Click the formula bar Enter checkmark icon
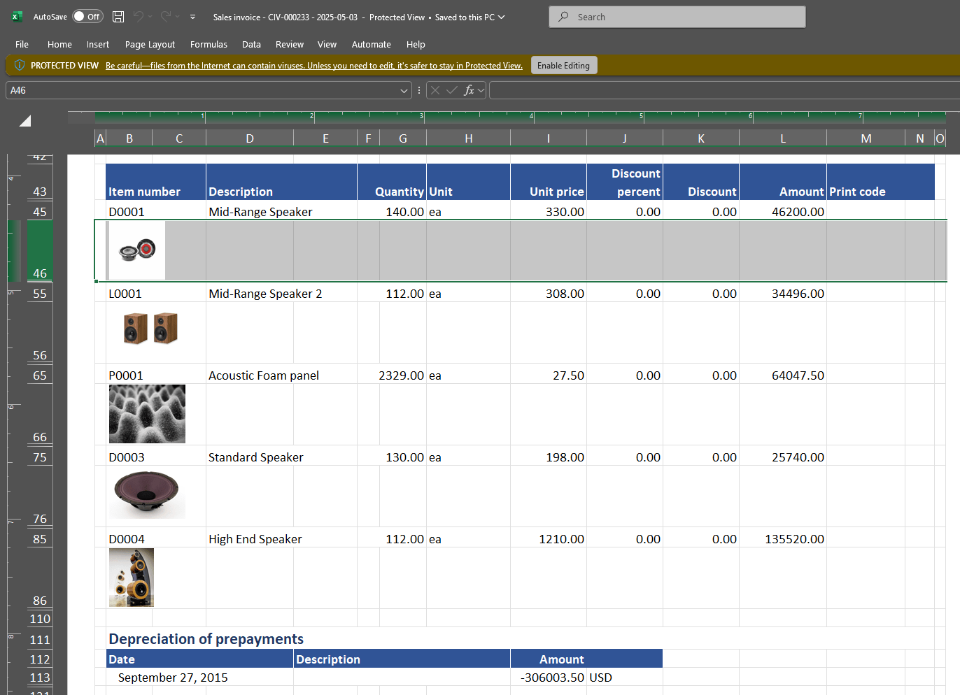Image resolution: width=960 pixels, height=695 pixels. (x=452, y=90)
